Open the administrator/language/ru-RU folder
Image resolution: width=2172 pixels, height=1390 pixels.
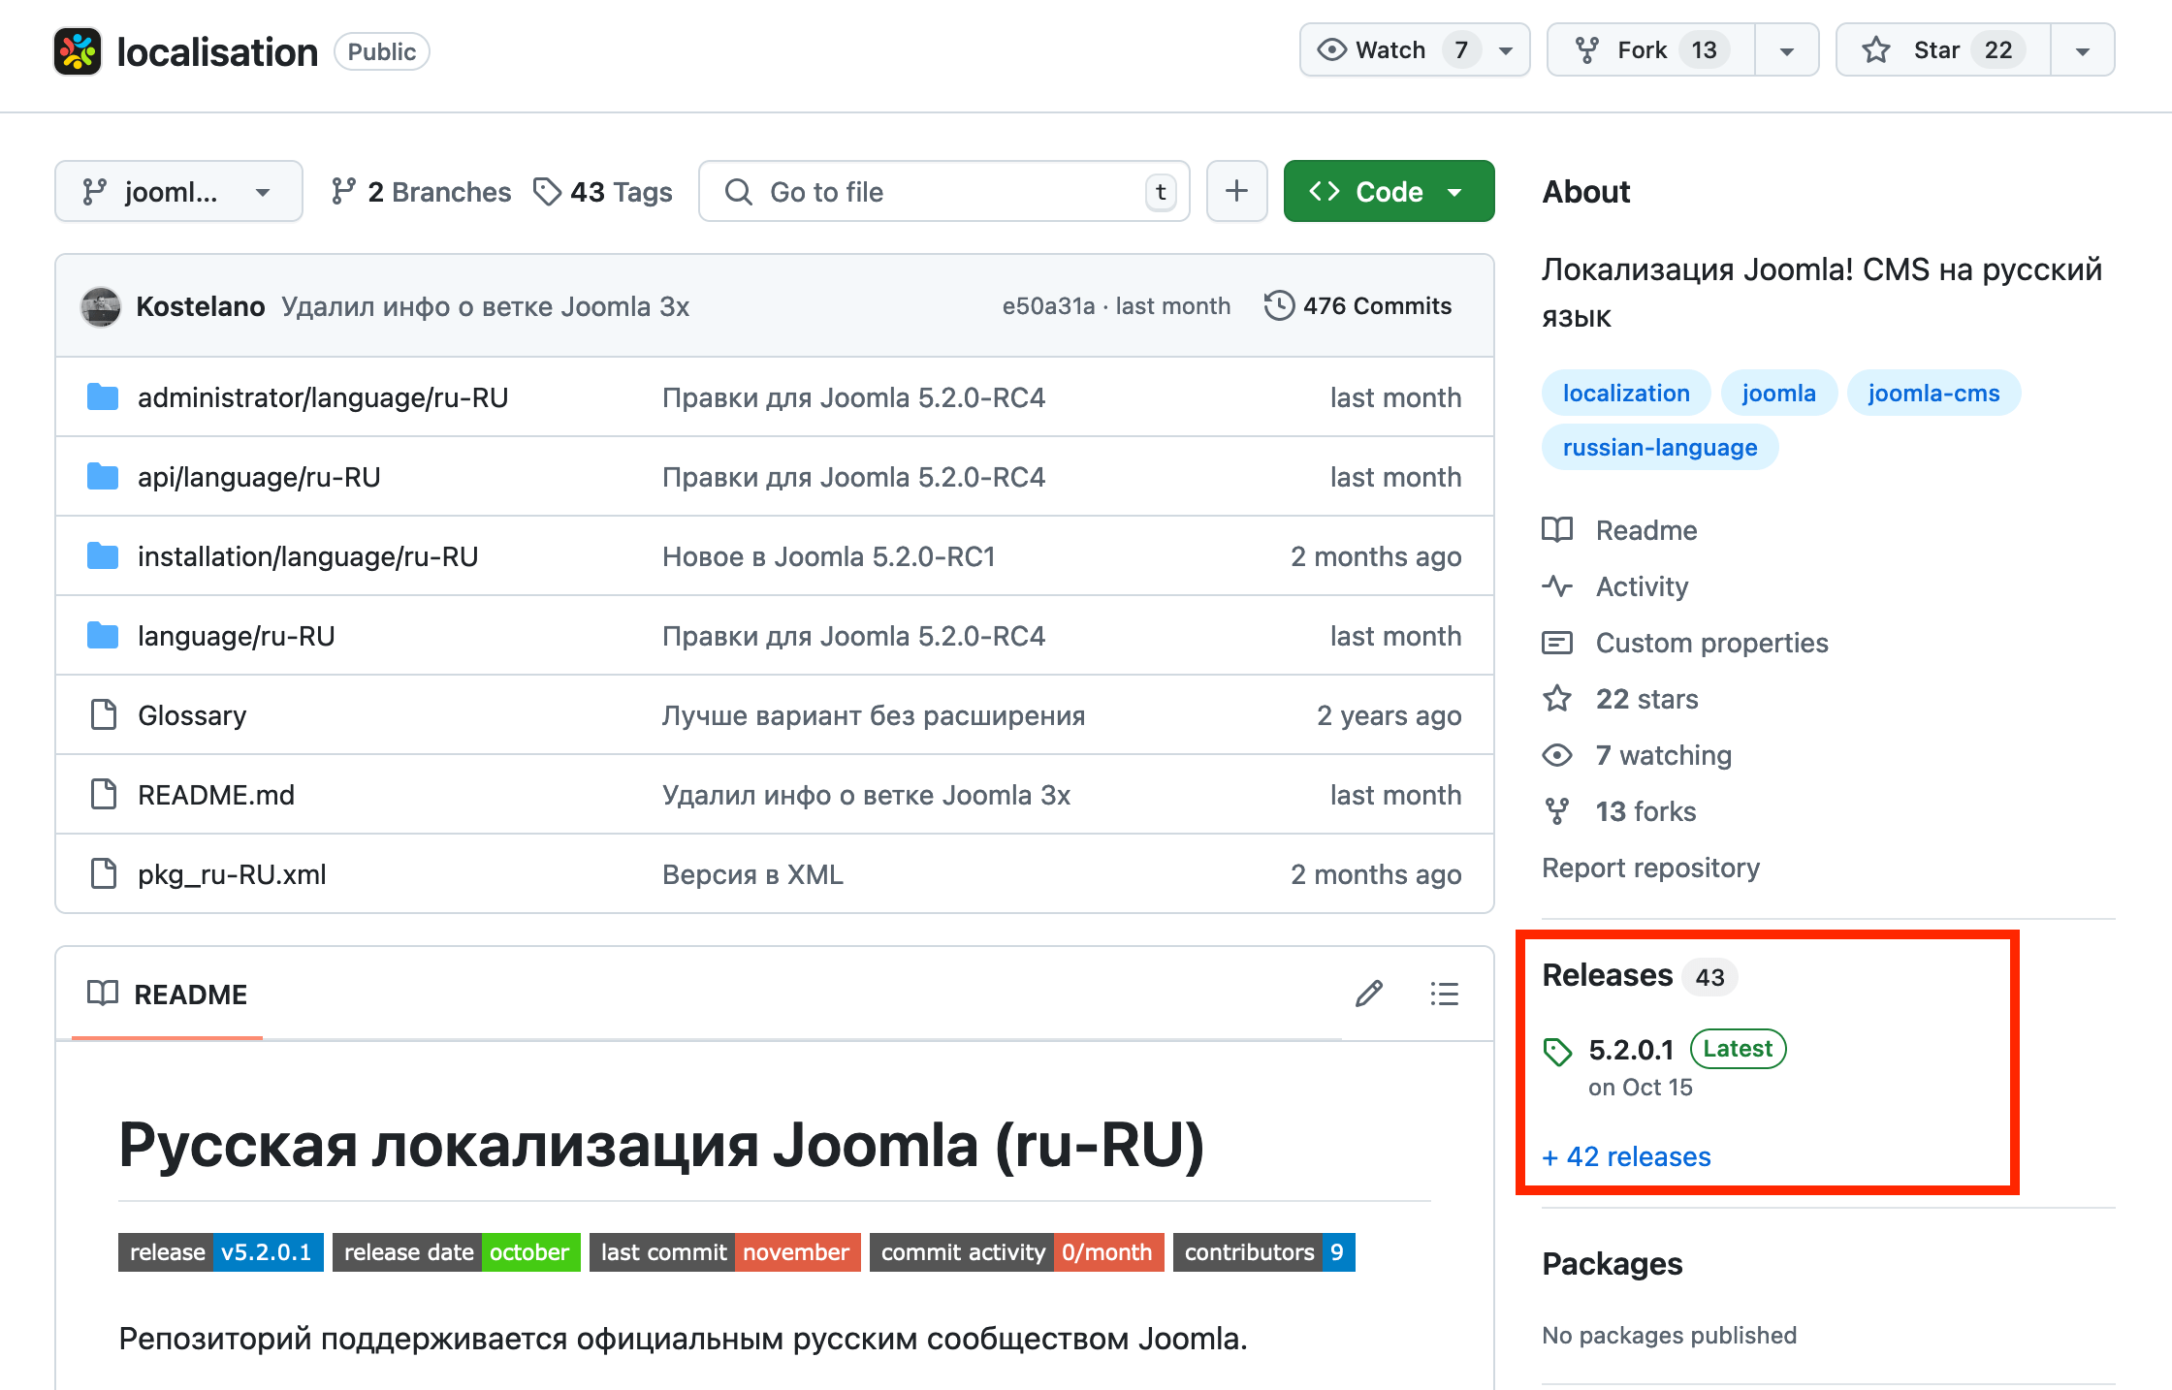(x=322, y=397)
